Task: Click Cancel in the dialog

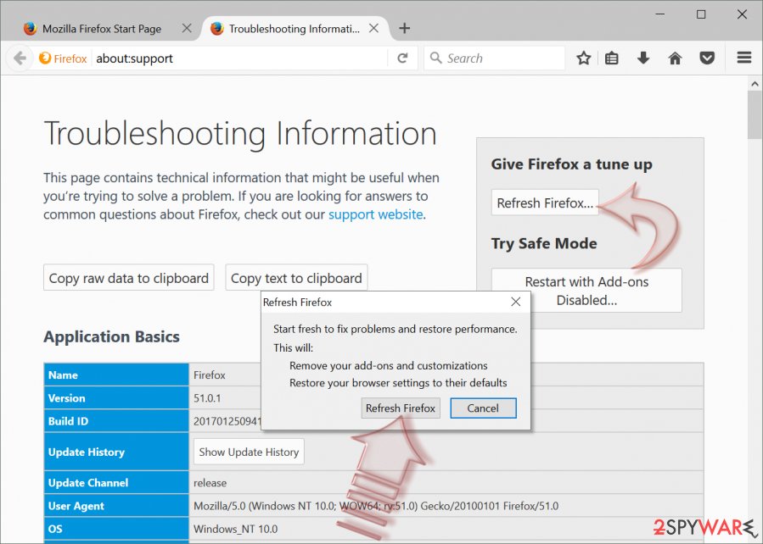Action: point(483,408)
